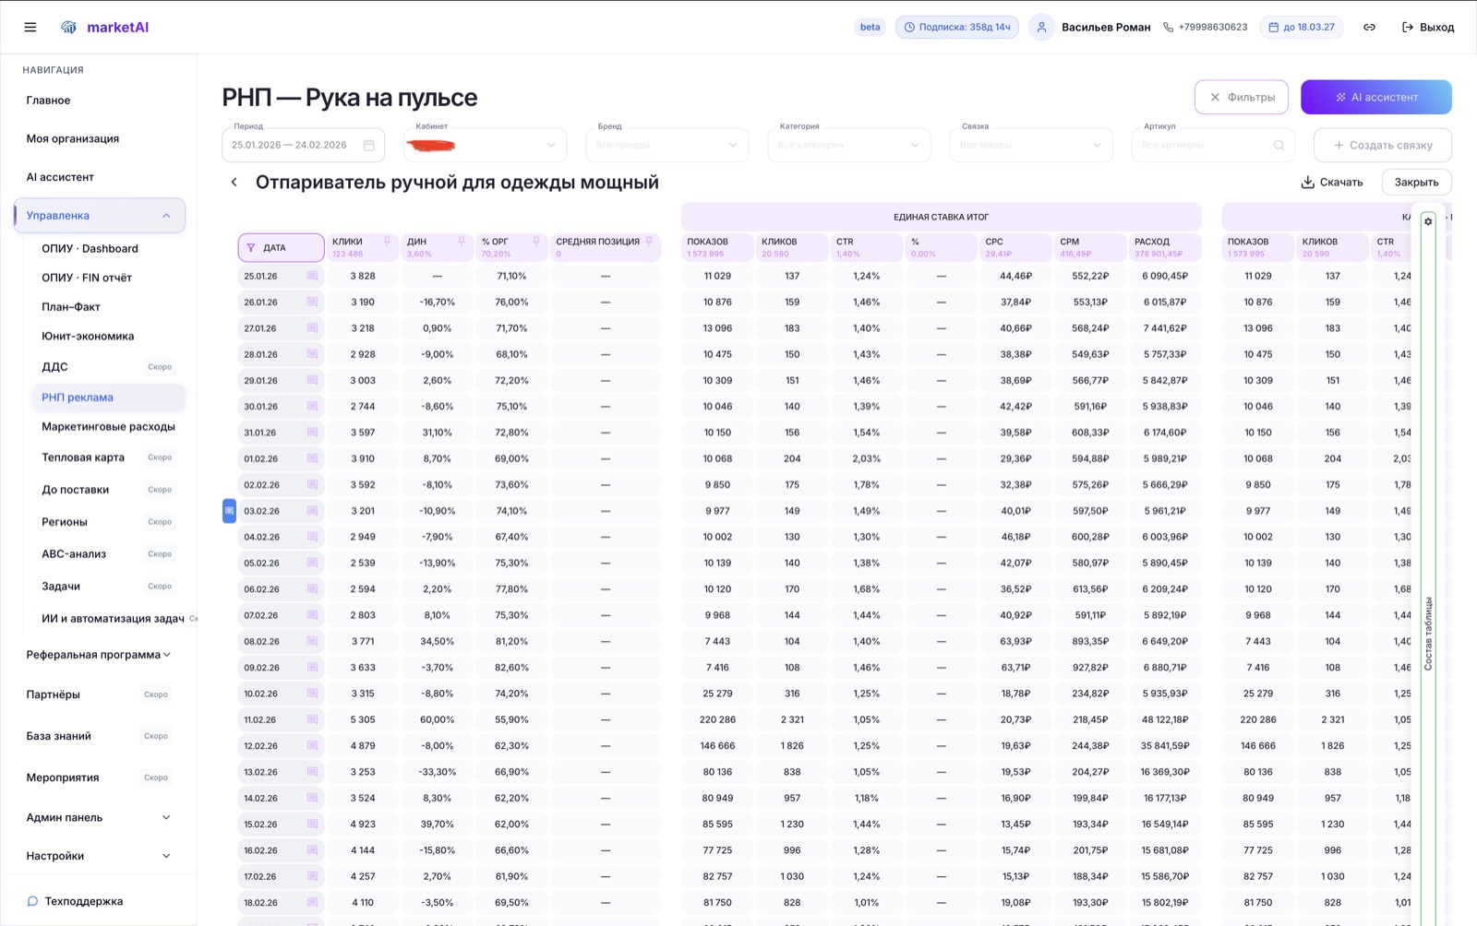Click the phone number +79998630623
This screenshot has width=1477, height=926.
tap(1206, 28)
